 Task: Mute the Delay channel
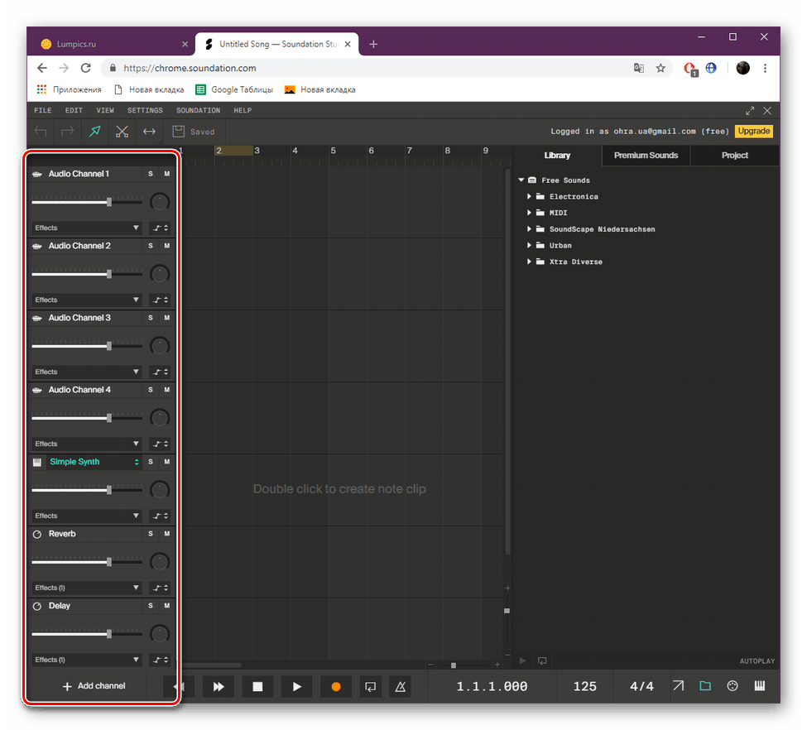pos(166,606)
